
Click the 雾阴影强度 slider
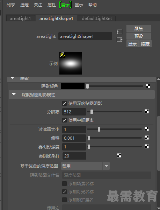(115, 147)
